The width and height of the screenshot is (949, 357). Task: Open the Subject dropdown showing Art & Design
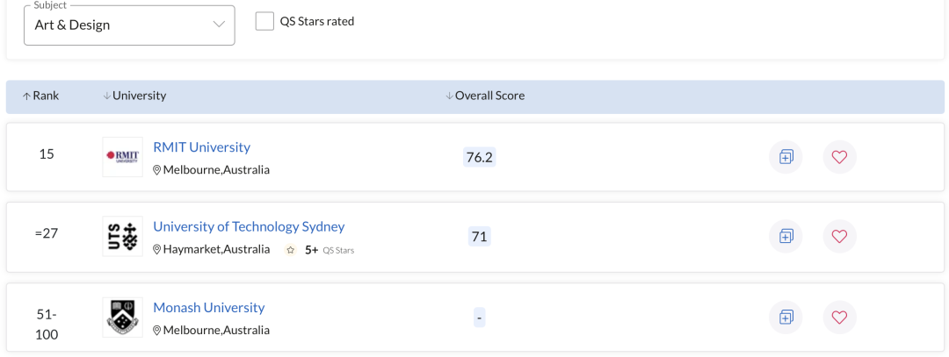129,25
